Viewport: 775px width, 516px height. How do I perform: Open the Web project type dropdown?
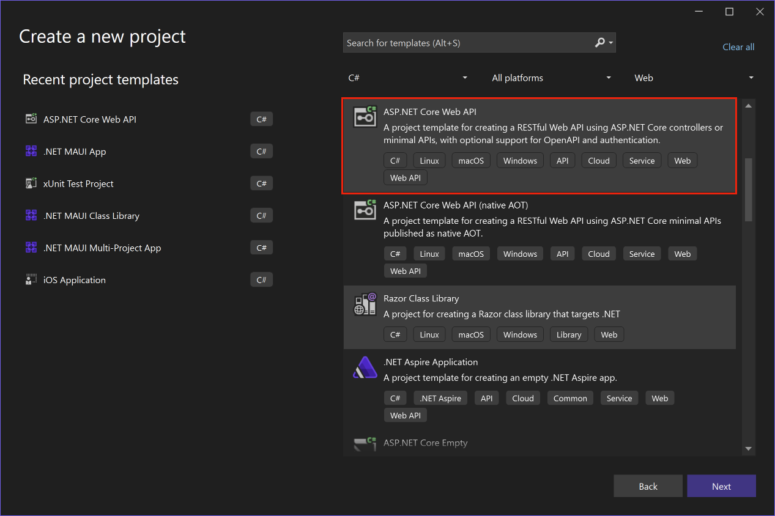(694, 78)
